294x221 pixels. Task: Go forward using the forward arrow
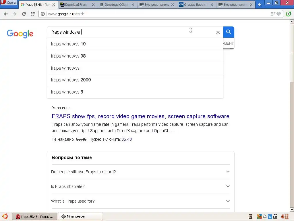click(15, 14)
